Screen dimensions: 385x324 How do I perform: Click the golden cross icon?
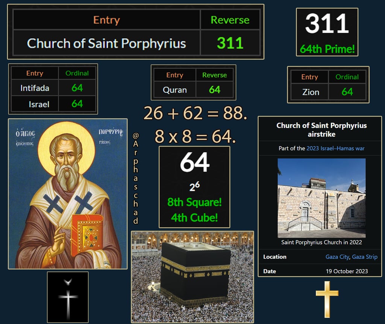(x=327, y=299)
